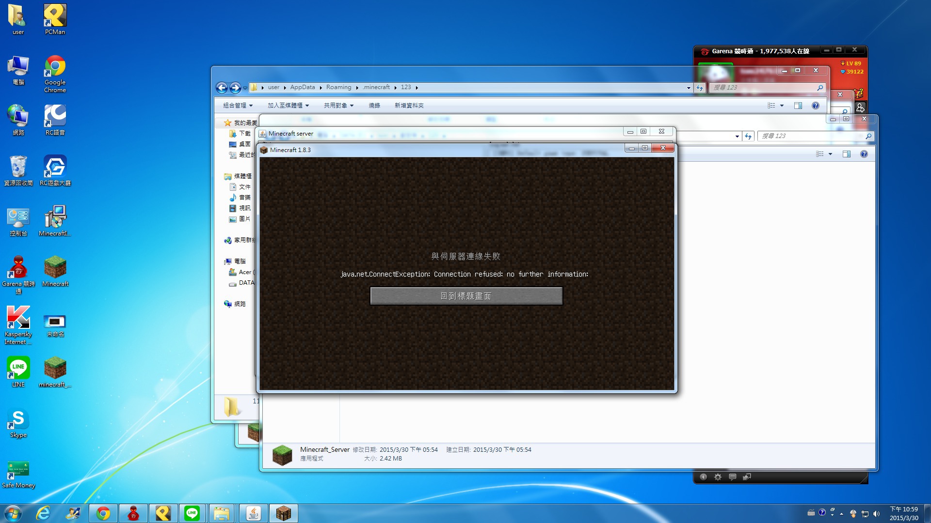Expand the address bar history dropdown
This screenshot has height=523, width=931.
[x=689, y=88]
